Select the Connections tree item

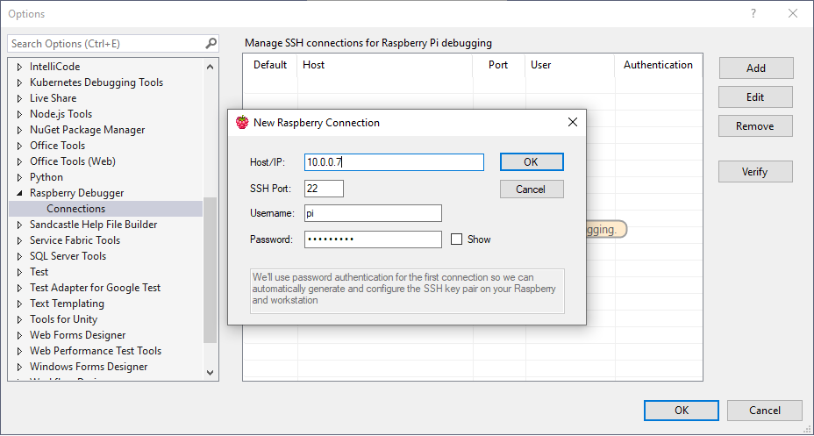(x=75, y=209)
